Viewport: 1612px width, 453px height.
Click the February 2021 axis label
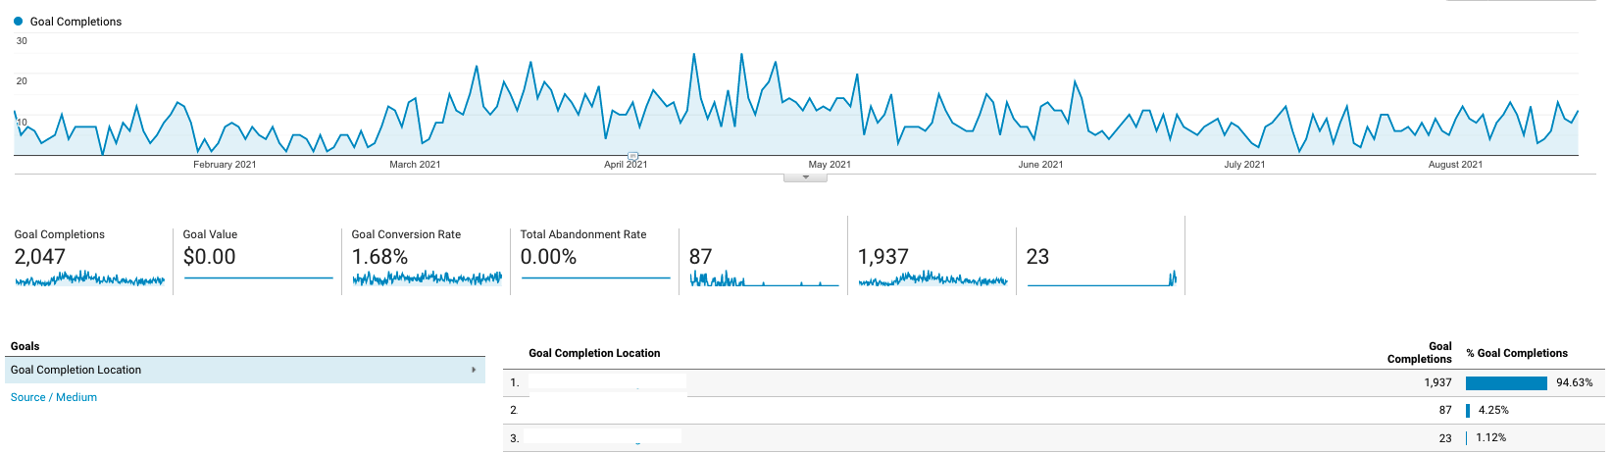pyautogui.click(x=225, y=165)
